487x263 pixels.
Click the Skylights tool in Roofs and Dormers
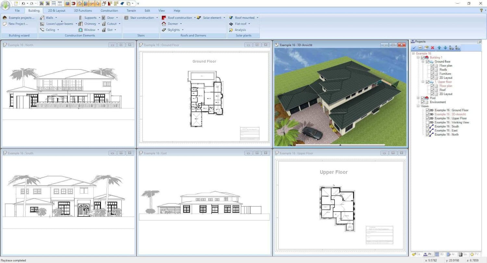tap(173, 30)
